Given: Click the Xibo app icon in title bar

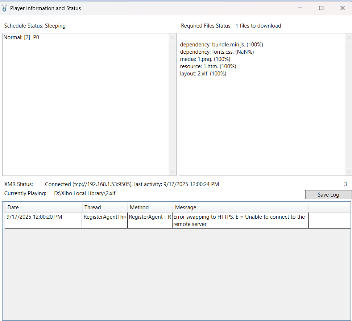Looking at the screenshot, I should click(4, 8).
